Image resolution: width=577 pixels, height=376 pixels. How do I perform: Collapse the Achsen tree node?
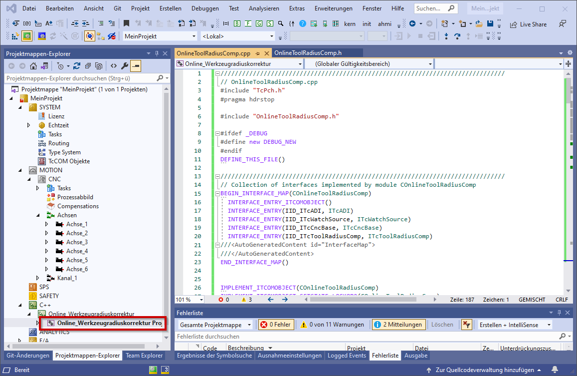click(38, 215)
